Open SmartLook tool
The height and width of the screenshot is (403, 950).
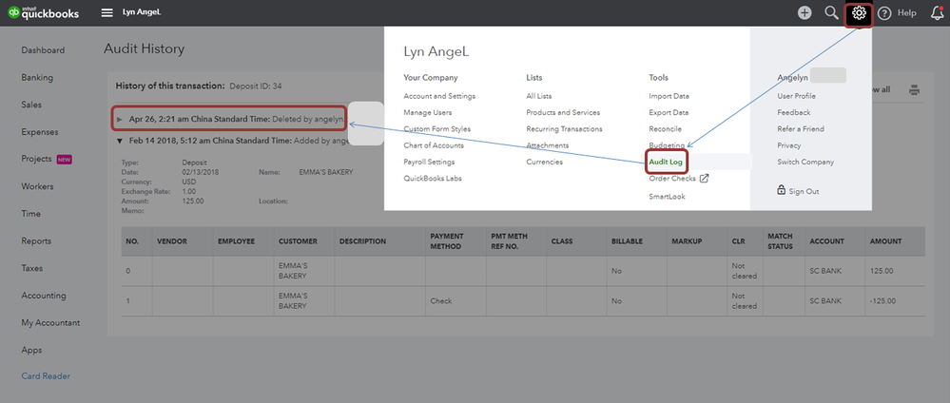tap(667, 197)
